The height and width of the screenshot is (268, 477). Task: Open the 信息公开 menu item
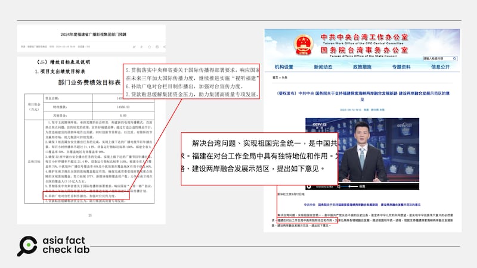tap(441, 67)
